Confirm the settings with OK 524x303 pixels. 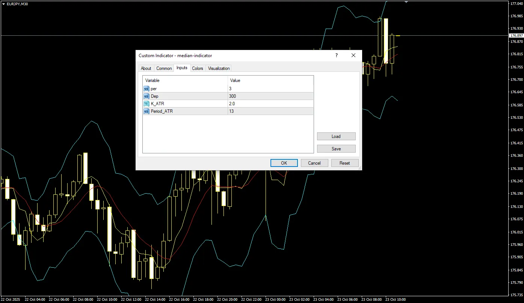click(284, 163)
